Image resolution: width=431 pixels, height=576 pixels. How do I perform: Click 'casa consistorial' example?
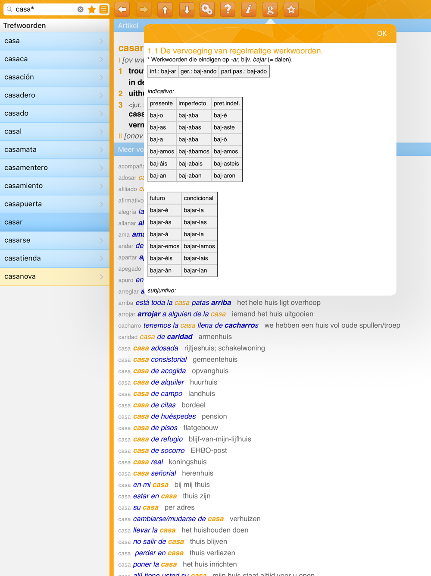click(x=160, y=360)
